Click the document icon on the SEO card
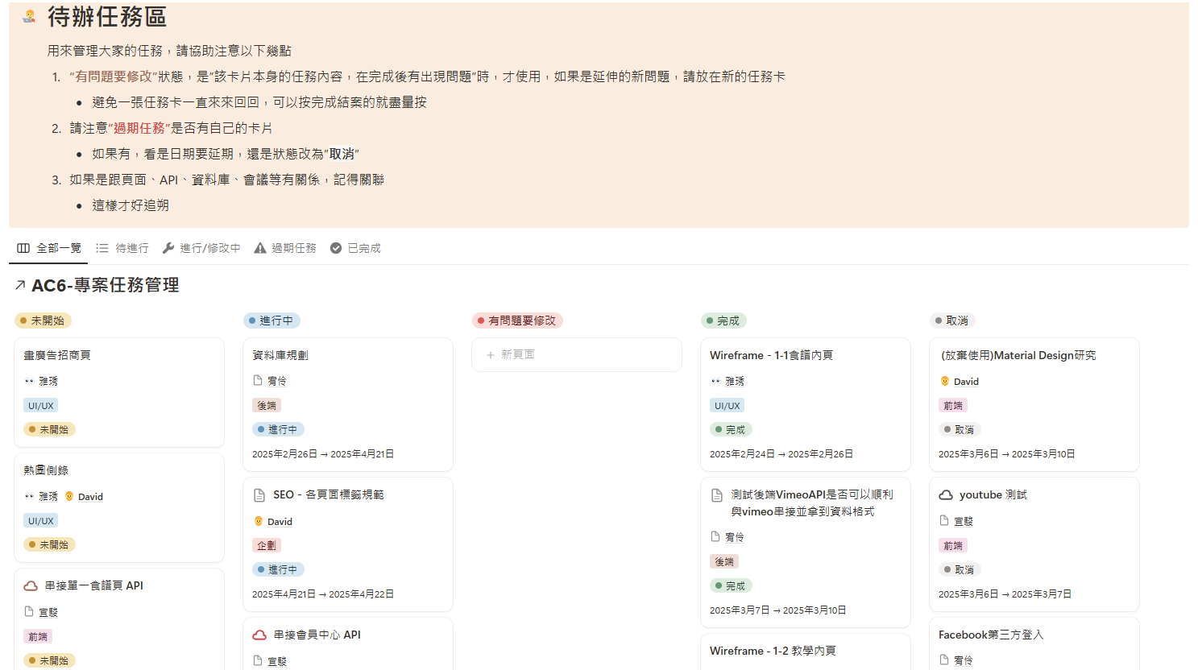 click(x=259, y=495)
